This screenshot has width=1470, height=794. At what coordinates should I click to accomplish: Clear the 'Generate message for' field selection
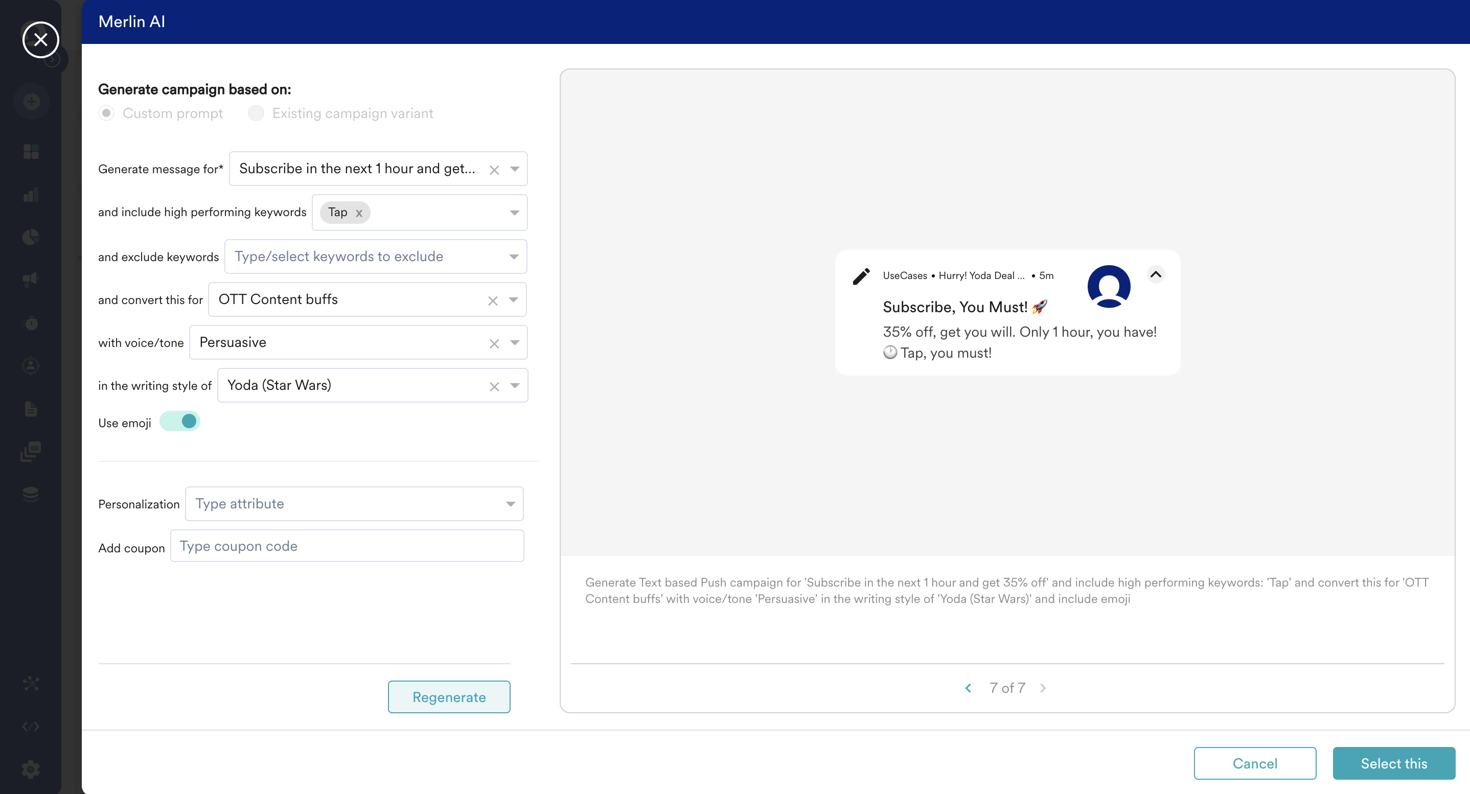pos(494,170)
